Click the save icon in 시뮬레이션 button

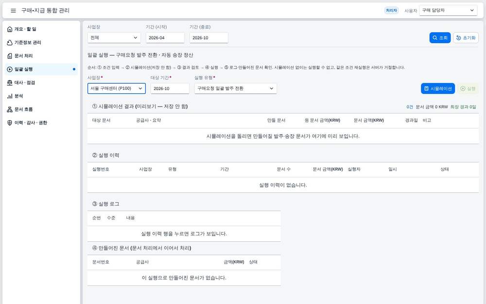[x=426, y=89]
